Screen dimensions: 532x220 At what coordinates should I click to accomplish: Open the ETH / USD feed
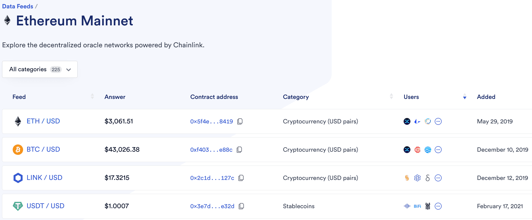click(43, 121)
